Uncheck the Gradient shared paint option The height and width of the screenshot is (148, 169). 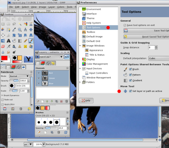click(131, 80)
